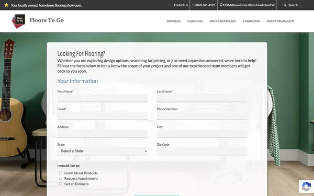Screen dimensions: 314x196
Task: Check the Get an Estimate checkbox
Action: point(61,183)
